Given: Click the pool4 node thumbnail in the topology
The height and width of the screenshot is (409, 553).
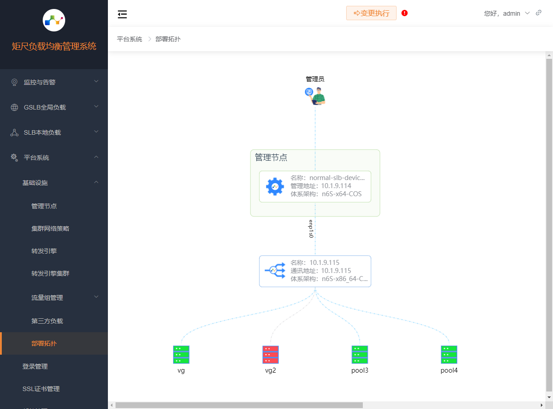Looking at the screenshot, I should click(x=449, y=354).
